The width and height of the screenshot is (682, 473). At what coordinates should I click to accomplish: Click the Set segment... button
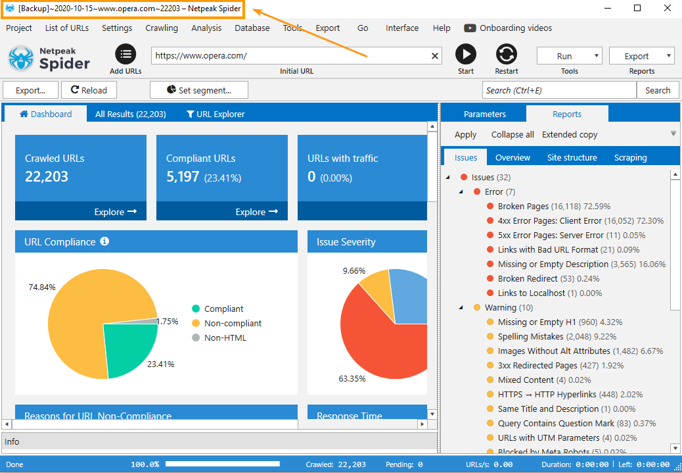click(199, 90)
